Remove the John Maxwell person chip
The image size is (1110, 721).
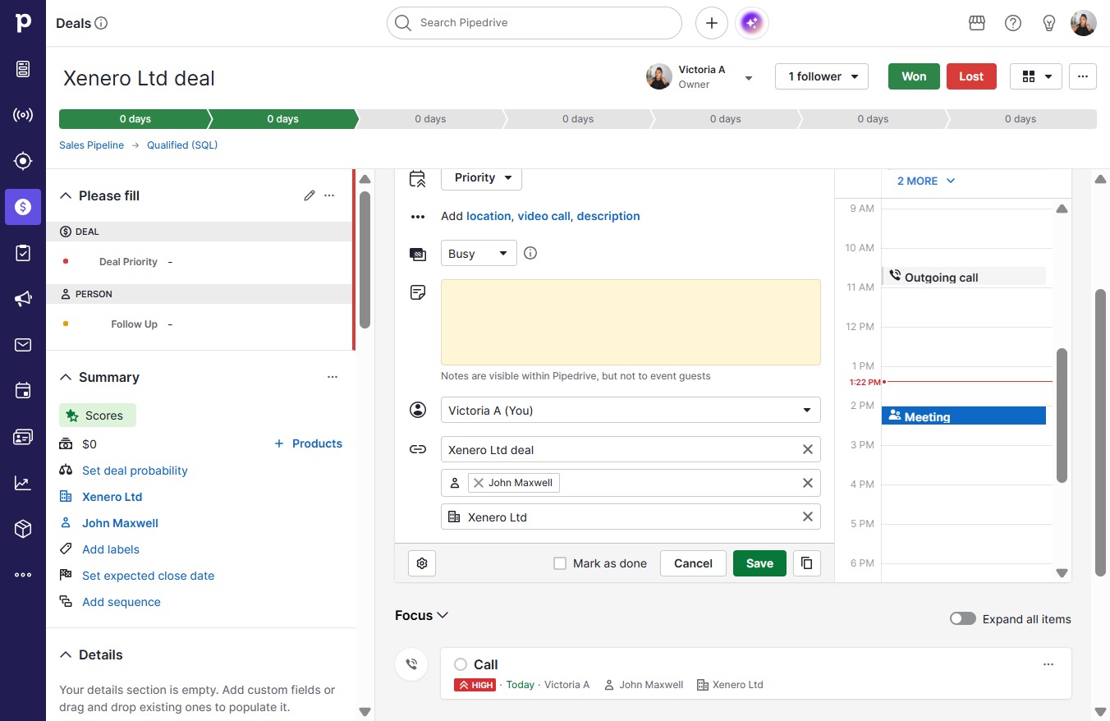pyautogui.click(x=479, y=483)
